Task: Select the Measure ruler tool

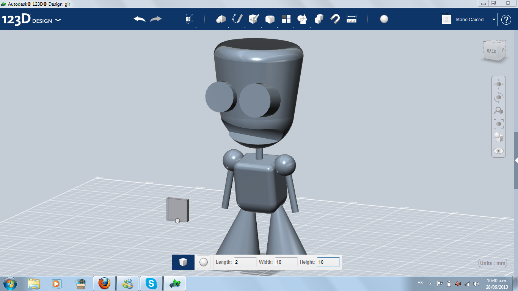Action: pos(352,19)
